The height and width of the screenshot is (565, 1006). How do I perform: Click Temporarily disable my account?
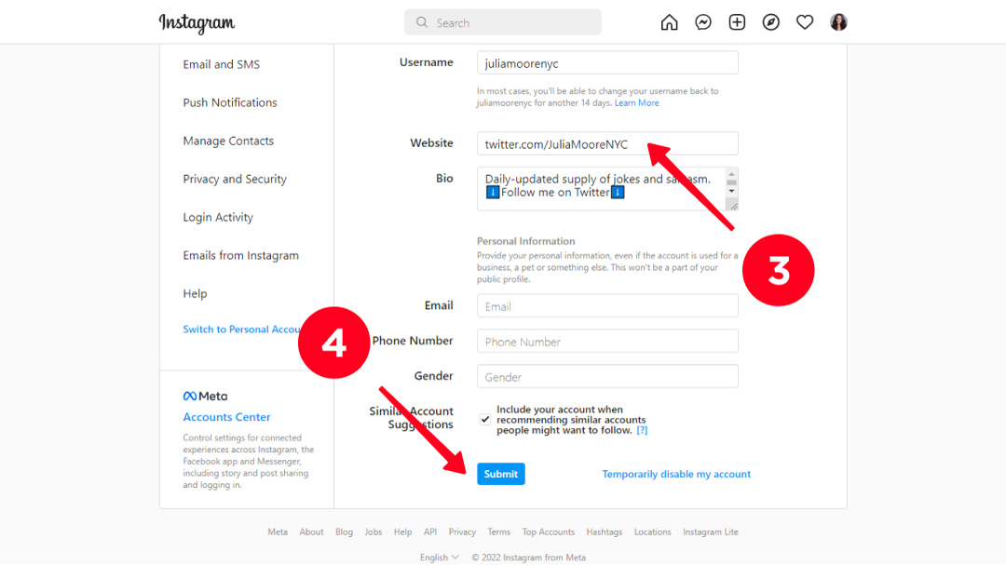click(676, 474)
